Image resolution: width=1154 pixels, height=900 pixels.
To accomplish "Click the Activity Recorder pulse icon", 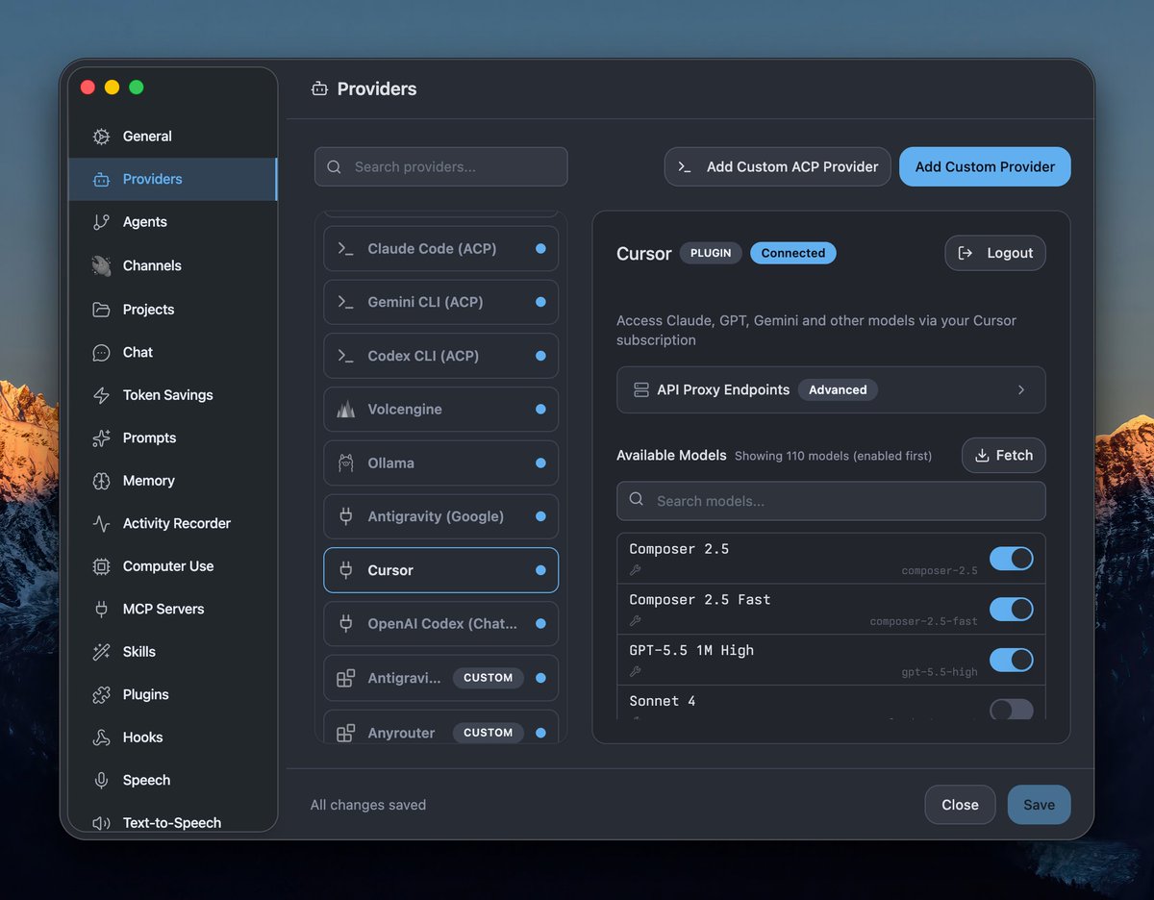I will point(101,523).
